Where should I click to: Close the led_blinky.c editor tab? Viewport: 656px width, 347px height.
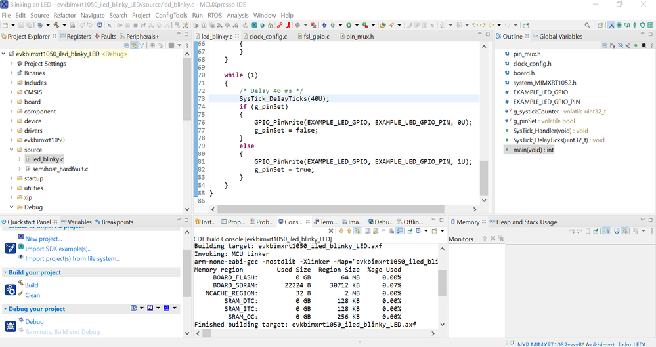[237, 36]
